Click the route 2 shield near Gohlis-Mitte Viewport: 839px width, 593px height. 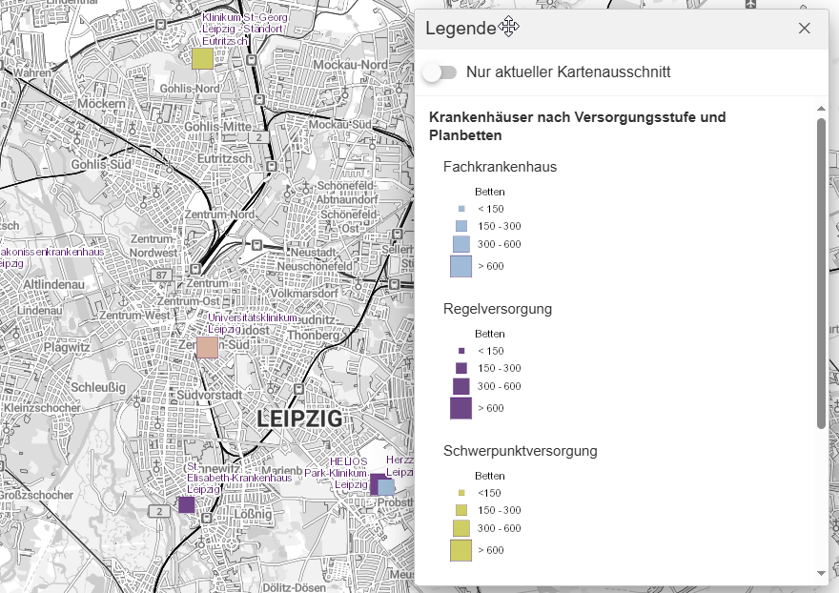click(x=259, y=136)
